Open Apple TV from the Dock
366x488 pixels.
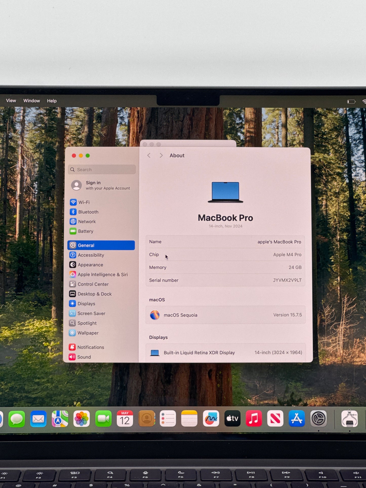tap(232, 419)
